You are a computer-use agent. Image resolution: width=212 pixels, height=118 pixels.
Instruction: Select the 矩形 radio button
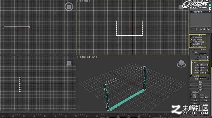[193, 62]
